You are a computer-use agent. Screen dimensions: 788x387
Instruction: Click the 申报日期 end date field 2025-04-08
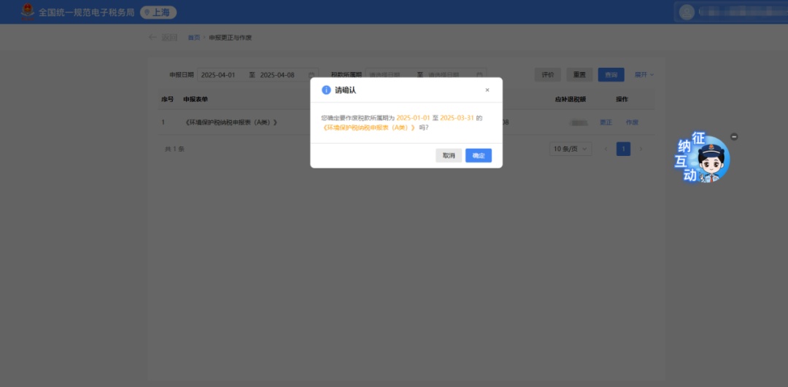pos(277,75)
